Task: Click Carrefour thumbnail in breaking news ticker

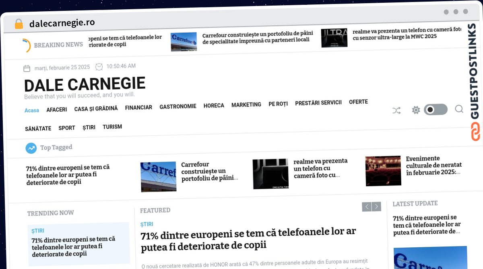Action: [184, 41]
